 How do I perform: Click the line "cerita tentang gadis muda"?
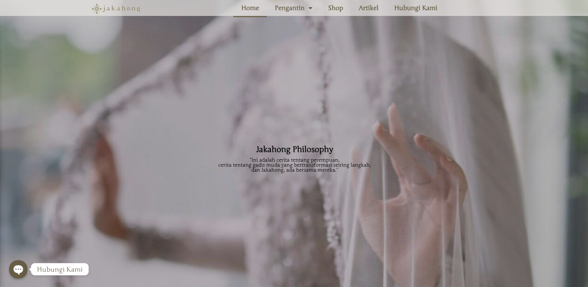coord(294,165)
